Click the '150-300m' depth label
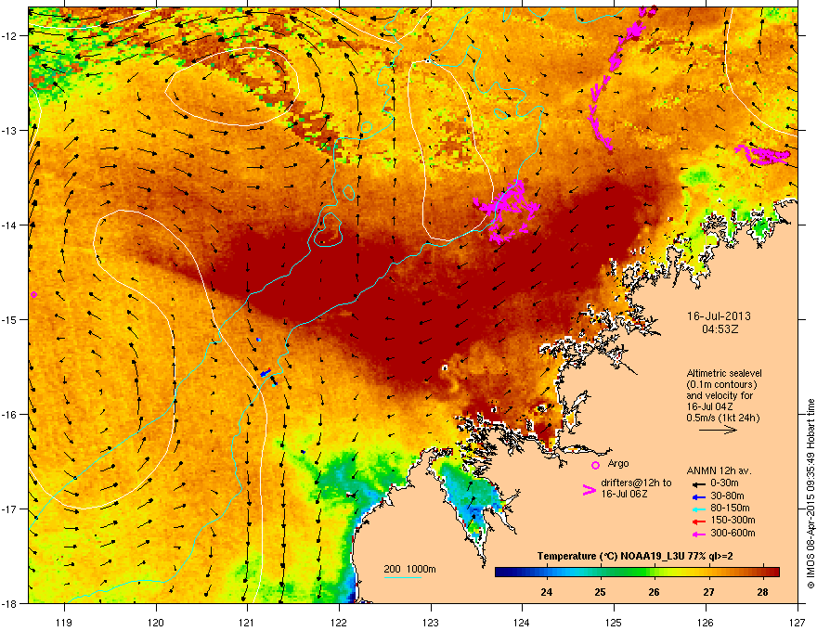Viewport: 817px width, 631px height. point(733,520)
